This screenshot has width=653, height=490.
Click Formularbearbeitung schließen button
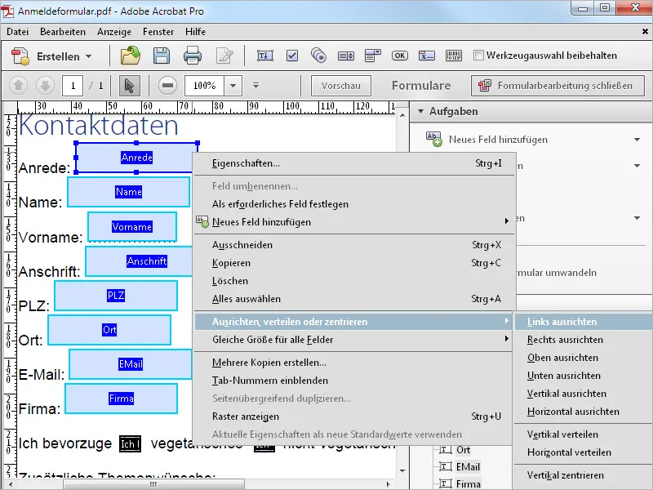pos(557,86)
